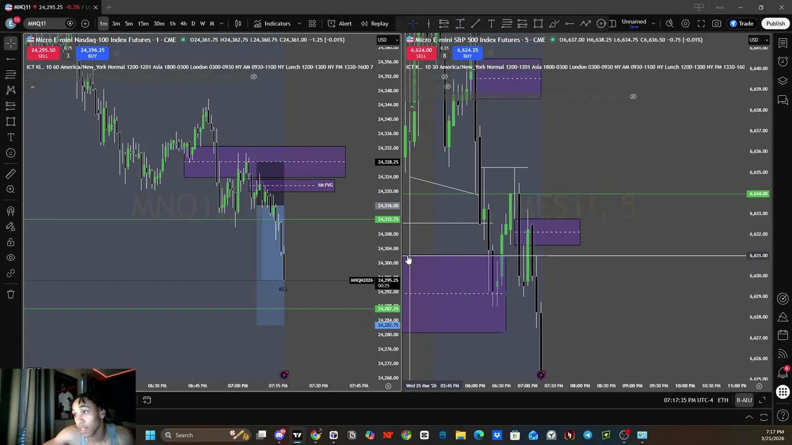Add symbol with the plus circle icon

[x=85, y=23]
